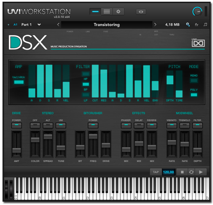Load next preset with right arrow

click(x=155, y=25)
